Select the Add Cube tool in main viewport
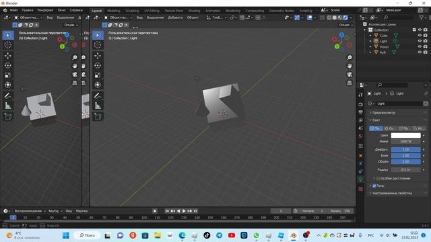431x242 pixels. 98,116
